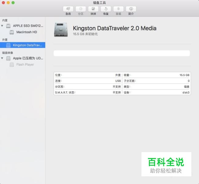
Task: Click the 简介 (Info) toolbar icon
Action: point(131,9)
